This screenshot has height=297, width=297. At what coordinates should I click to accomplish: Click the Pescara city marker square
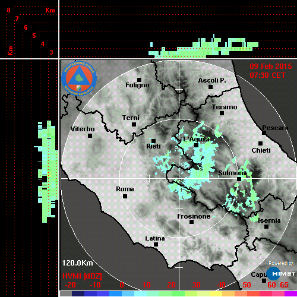click(264, 132)
